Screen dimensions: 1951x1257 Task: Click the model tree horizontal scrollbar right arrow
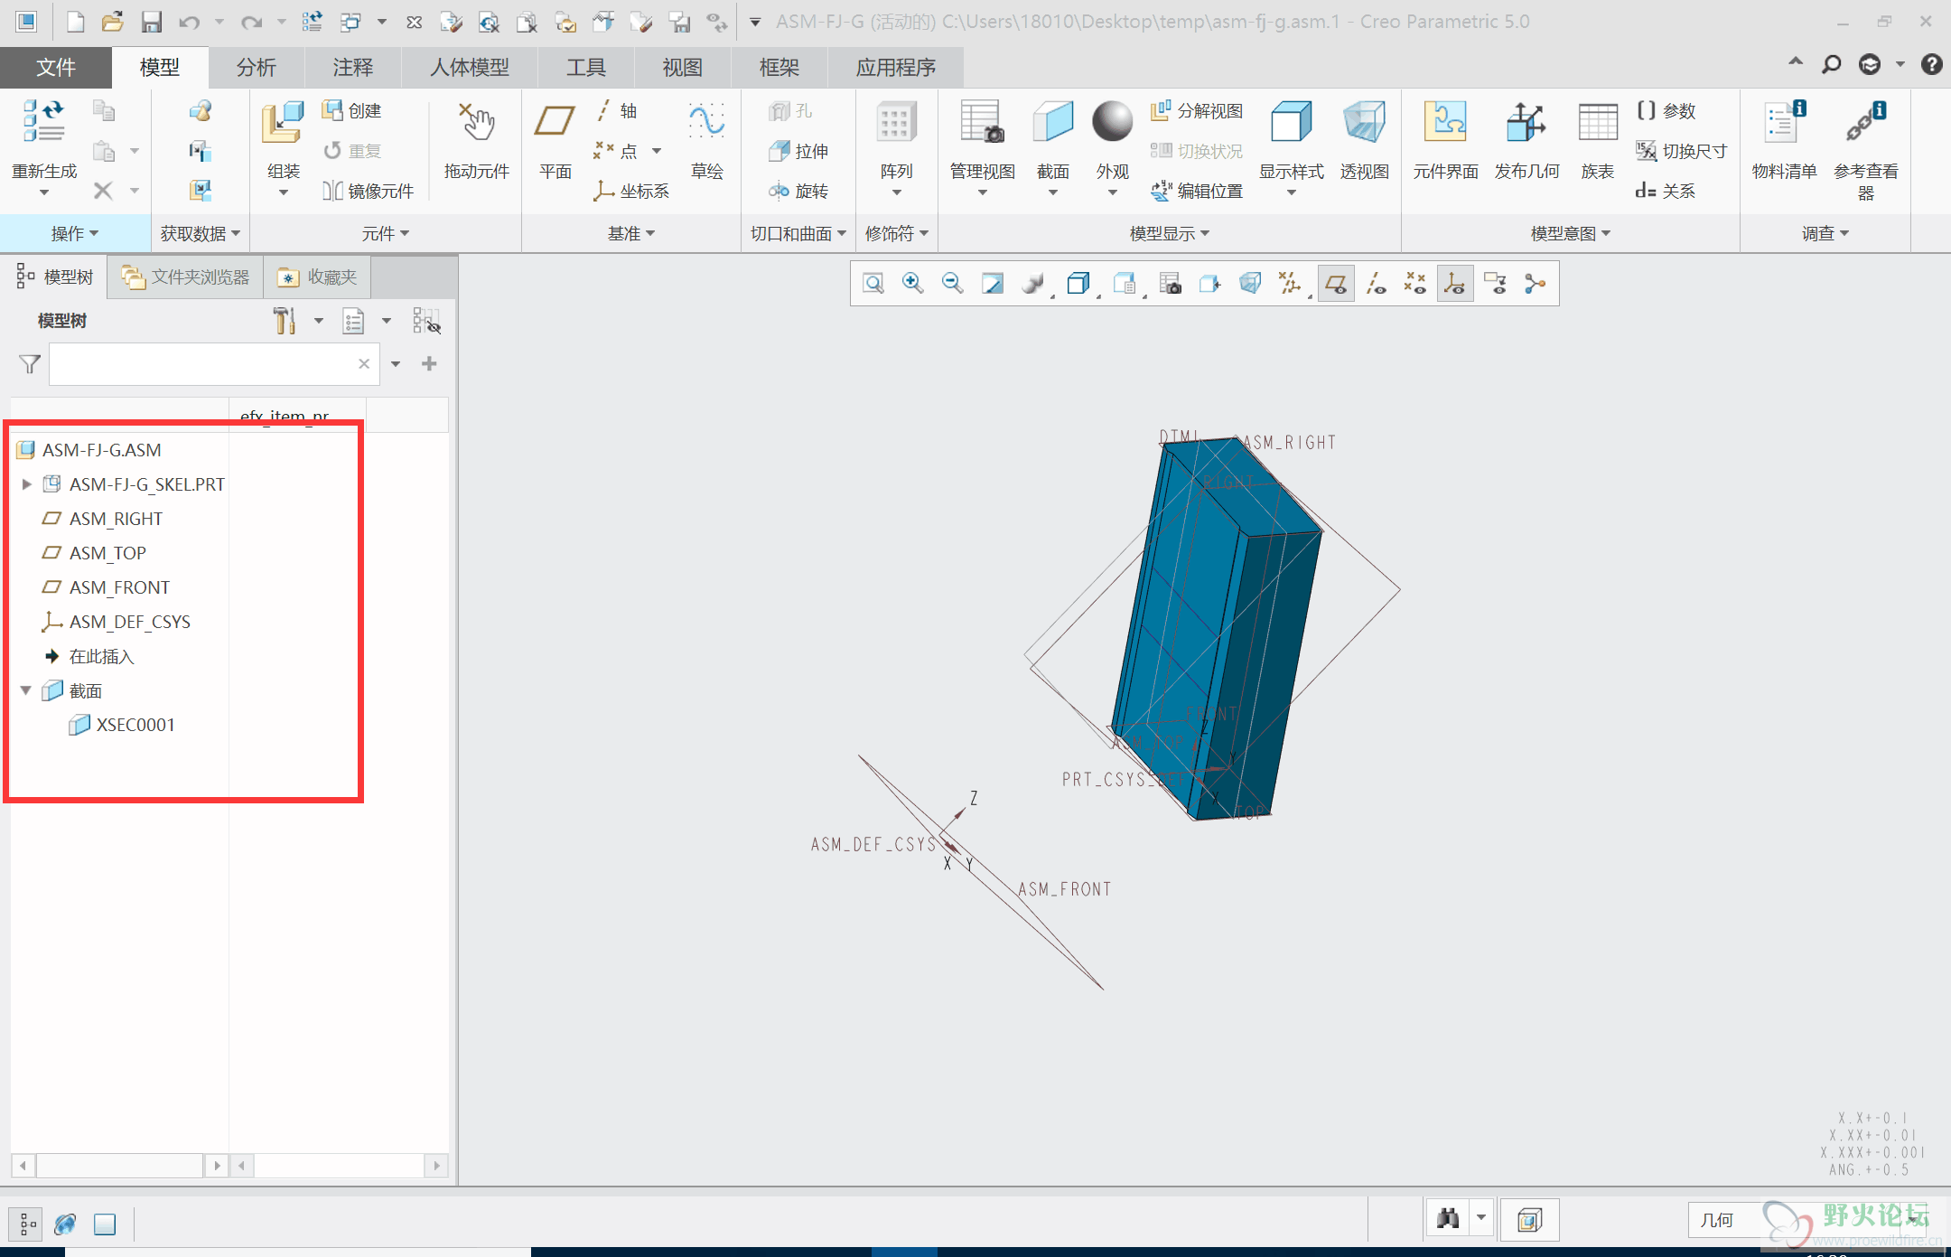216,1166
